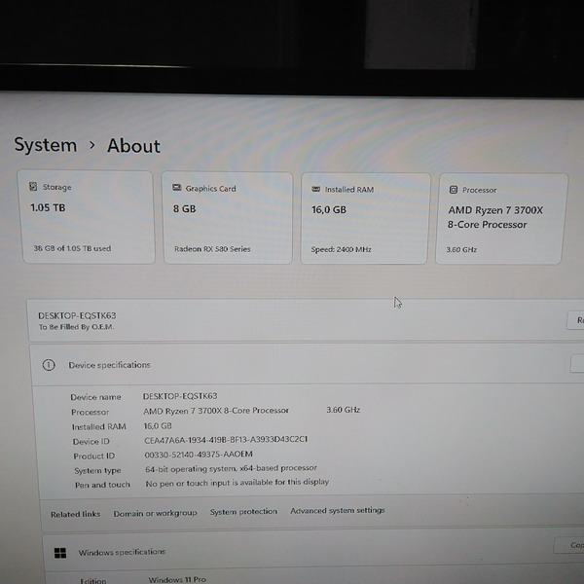
Task: Click the Processor value in device specifications
Action: pyautogui.click(x=216, y=411)
